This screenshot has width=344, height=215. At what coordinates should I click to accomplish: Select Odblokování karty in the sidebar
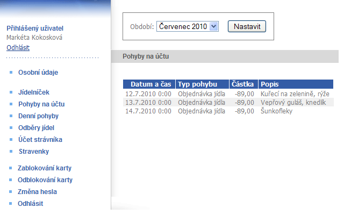pyautogui.click(x=45, y=180)
